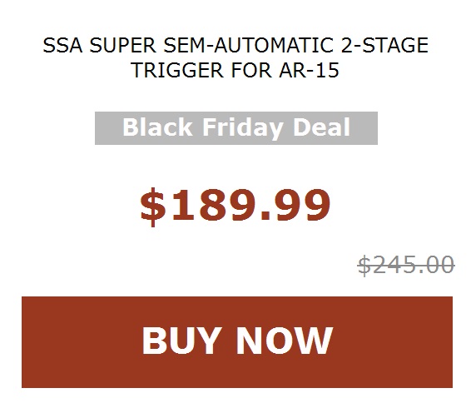
Task: Select the red discounted price text
Action: pos(235,206)
